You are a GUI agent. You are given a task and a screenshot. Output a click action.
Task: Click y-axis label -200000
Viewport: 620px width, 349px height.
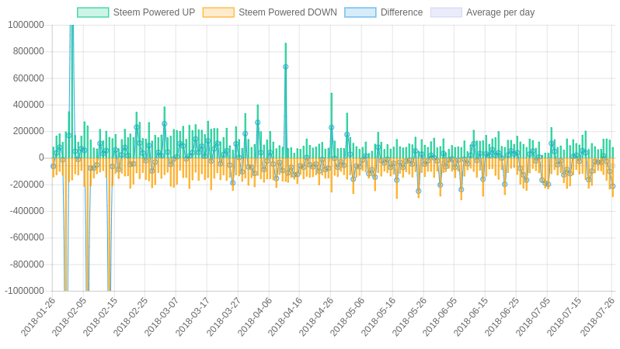26,185
